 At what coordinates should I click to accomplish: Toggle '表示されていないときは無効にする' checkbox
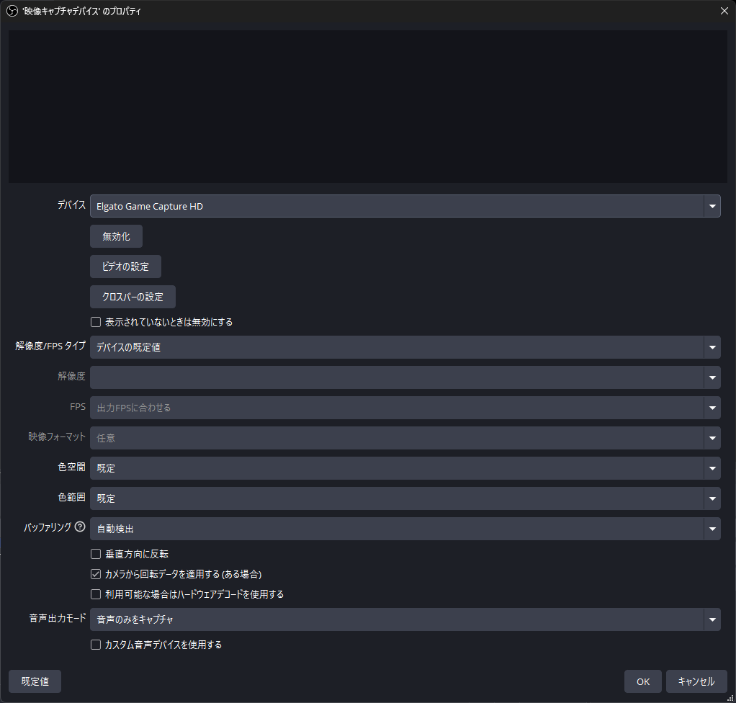click(x=96, y=322)
